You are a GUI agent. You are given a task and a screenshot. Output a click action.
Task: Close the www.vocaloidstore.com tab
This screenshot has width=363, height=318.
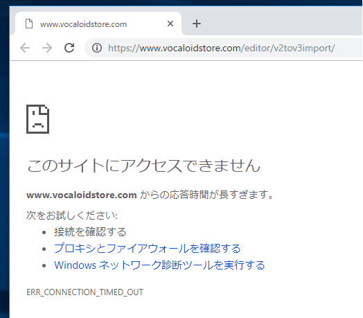click(170, 24)
